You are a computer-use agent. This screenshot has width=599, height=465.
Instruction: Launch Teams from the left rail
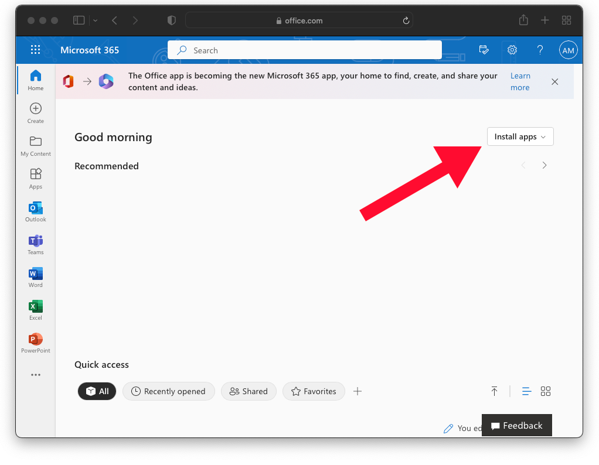click(x=36, y=244)
